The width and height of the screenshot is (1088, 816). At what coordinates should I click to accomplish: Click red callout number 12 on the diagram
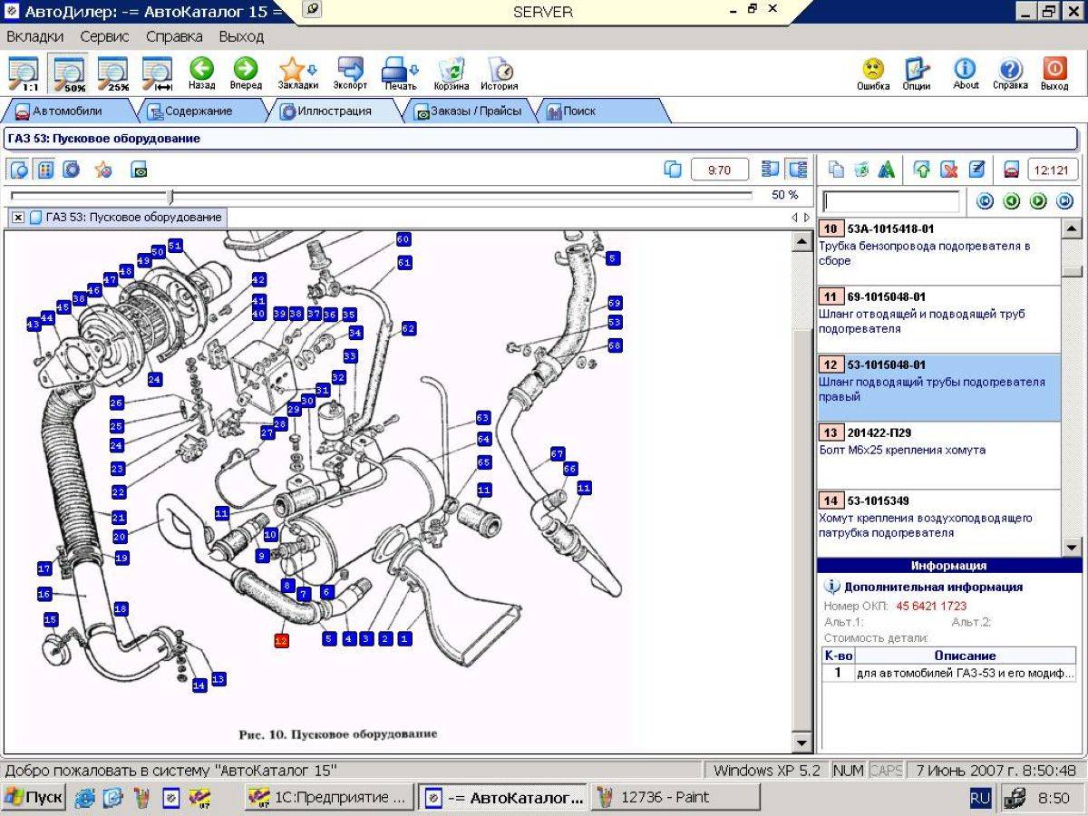pyautogui.click(x=281, y=640)
